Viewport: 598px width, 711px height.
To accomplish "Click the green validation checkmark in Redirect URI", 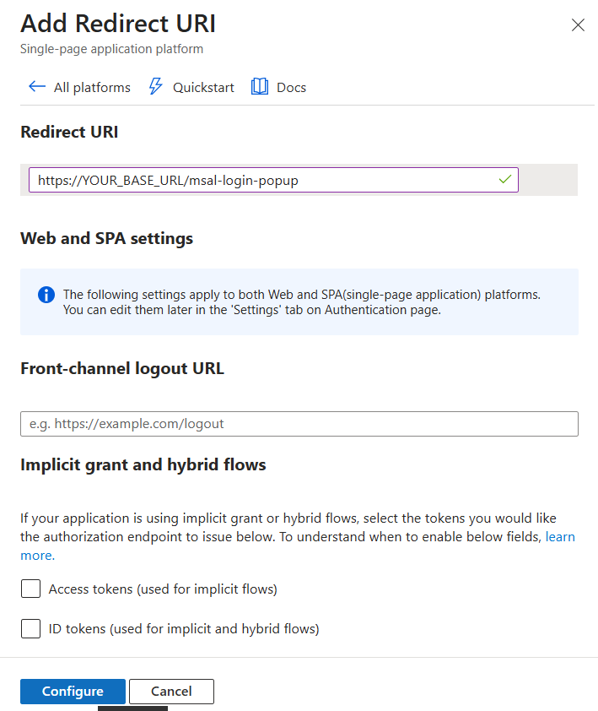I will coord(504,180).
